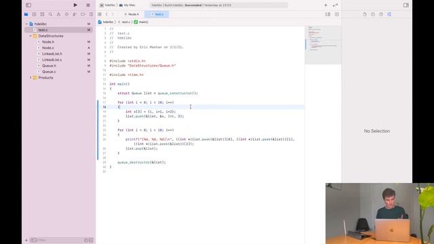
Task: Stop the running scheme
Action: click(x=88, y=5)
